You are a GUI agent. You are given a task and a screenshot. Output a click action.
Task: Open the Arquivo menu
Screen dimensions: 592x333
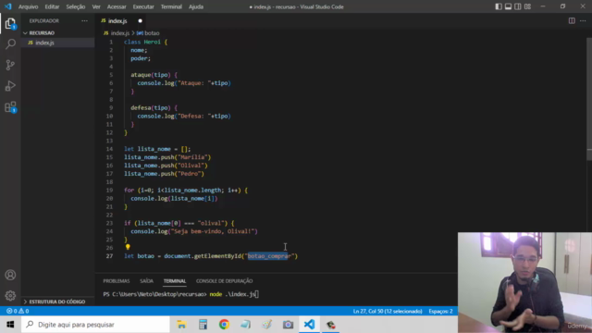click(29, 6)
